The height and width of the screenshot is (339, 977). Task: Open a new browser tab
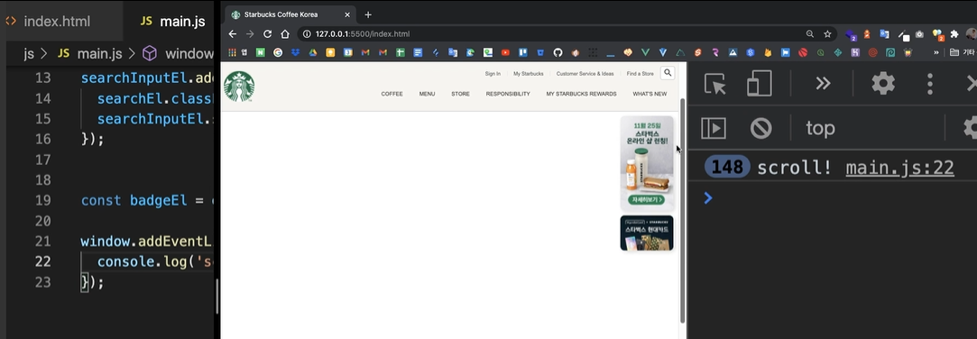pyautogui.click(x=368, y=14)
